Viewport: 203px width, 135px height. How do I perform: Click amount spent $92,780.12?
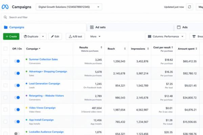tap(190, 73)
